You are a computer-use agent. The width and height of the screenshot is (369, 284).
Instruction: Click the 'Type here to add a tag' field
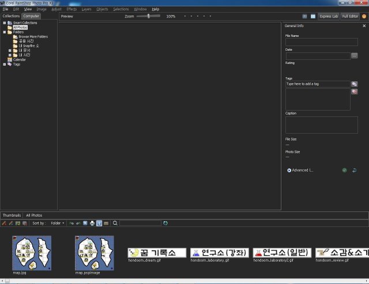[x=318, y=84]
